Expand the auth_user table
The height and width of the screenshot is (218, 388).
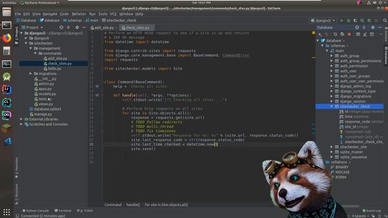tap(332, 71)
